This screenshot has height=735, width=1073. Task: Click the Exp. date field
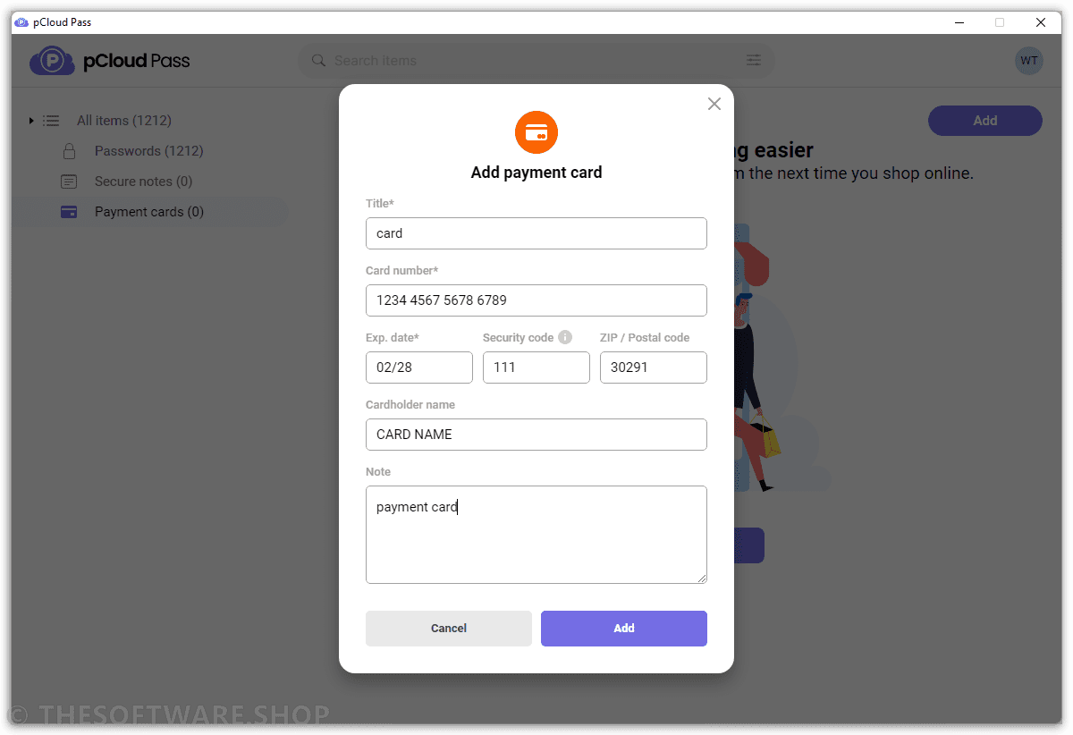click(419, 367)
